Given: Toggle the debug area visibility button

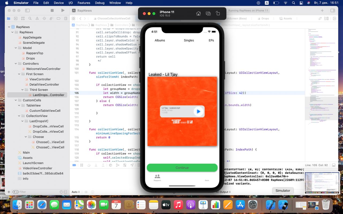Looking at the screenshot, I should point(334,165).
